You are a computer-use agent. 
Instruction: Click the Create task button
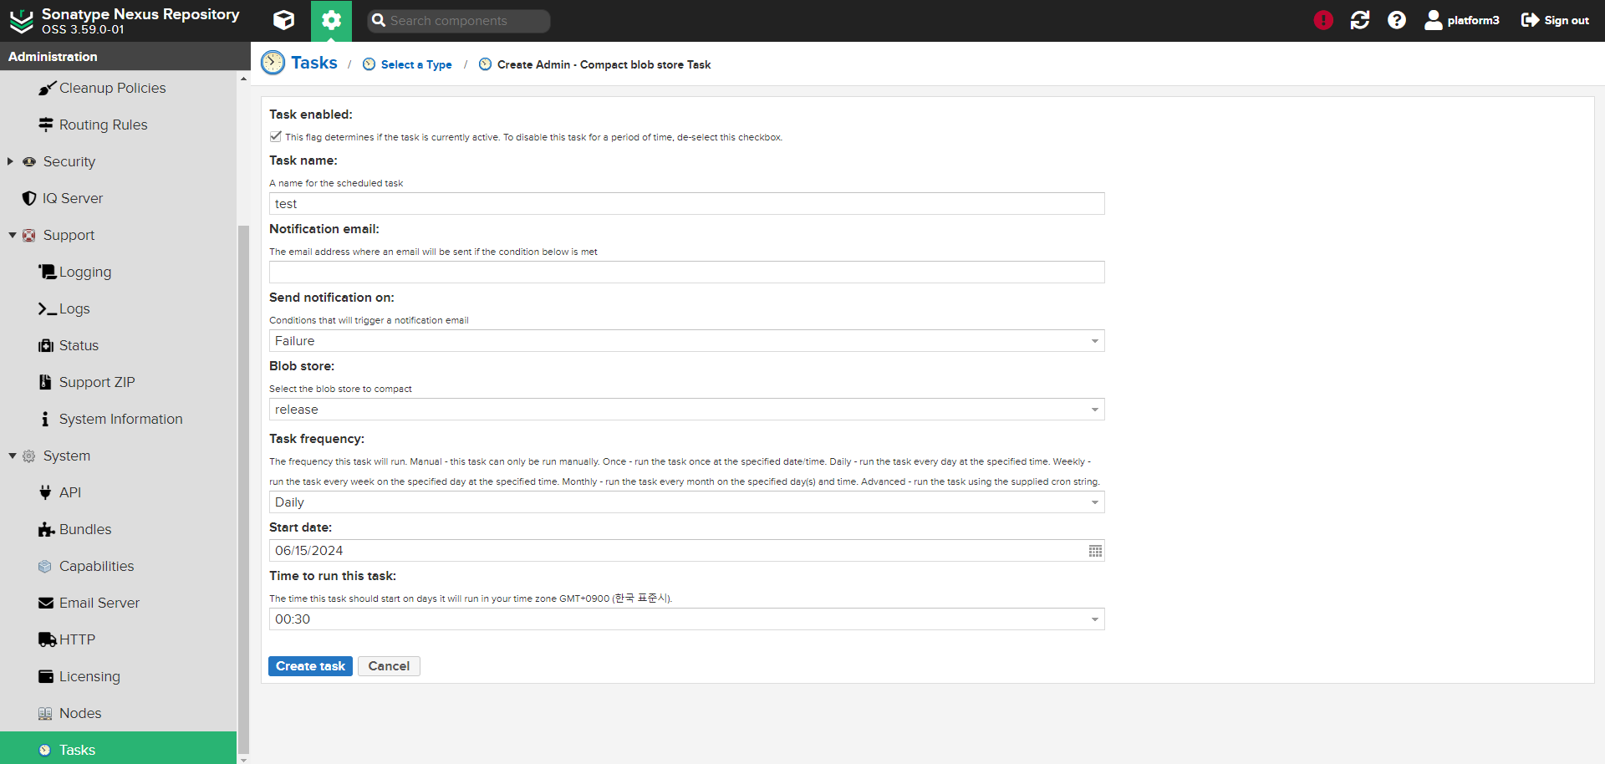pos(310,666)
